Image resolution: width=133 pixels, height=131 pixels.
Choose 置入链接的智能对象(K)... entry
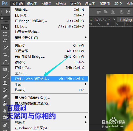tap(50, 103)
